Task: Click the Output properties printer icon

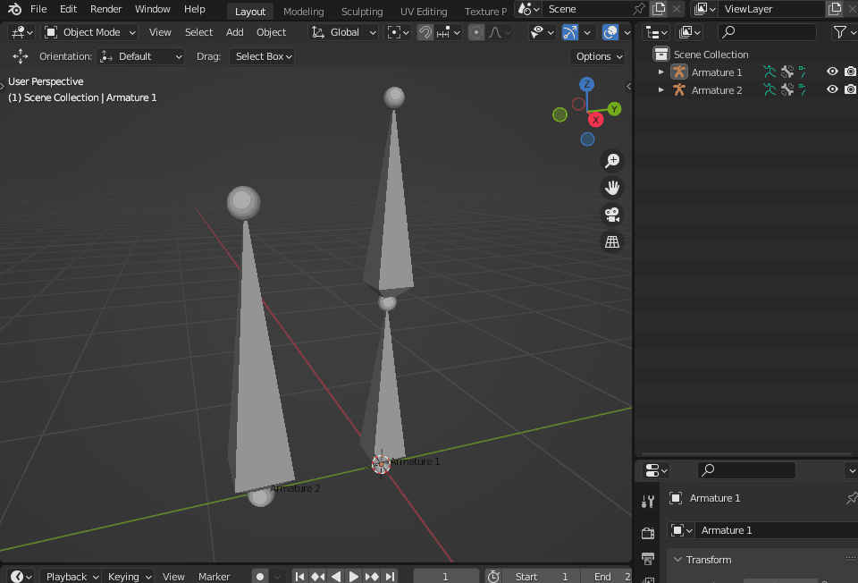Action: pyautogui.click(x=648, y=559)
